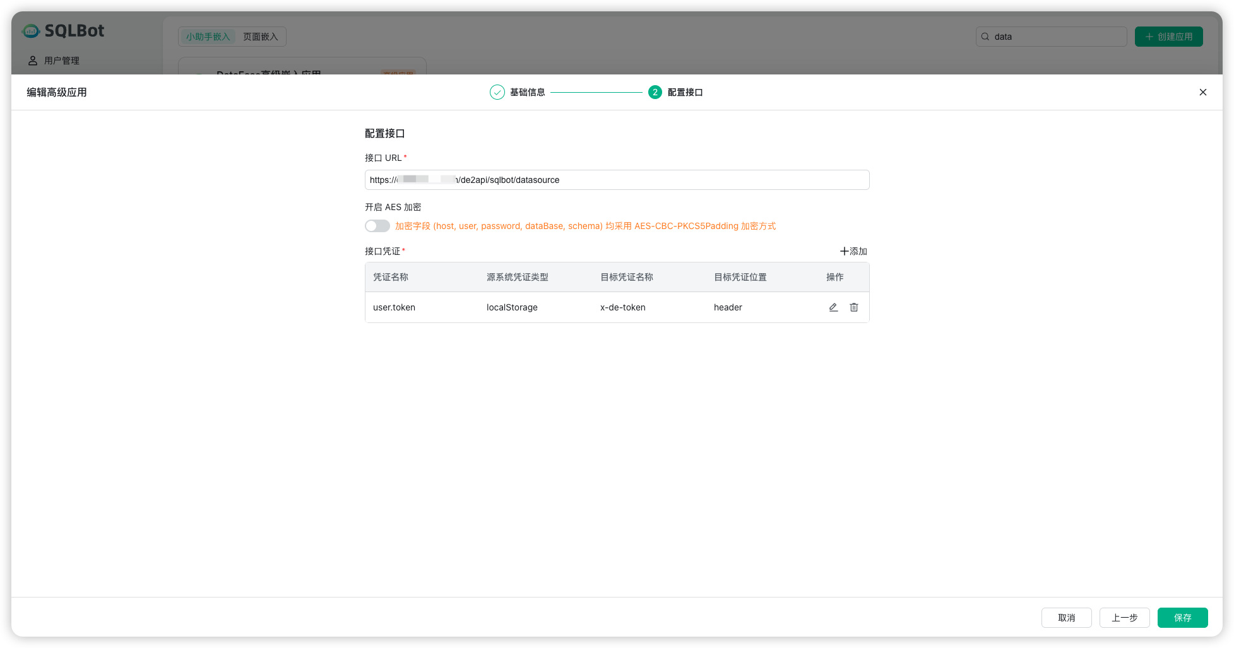Enable the 开启 AES 加密 switch

(x=377, y=226)
